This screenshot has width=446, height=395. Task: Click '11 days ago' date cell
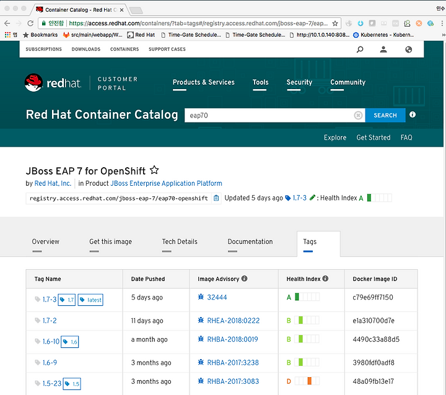[147, 321]
